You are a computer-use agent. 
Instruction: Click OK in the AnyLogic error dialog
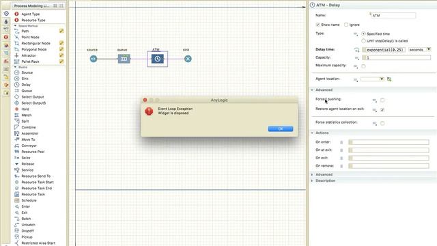281,128
